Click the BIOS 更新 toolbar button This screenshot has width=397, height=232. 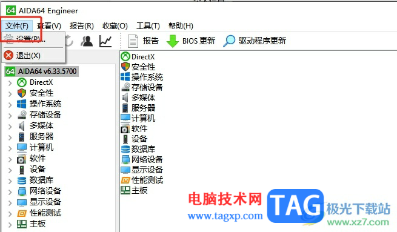click(191, 41)
